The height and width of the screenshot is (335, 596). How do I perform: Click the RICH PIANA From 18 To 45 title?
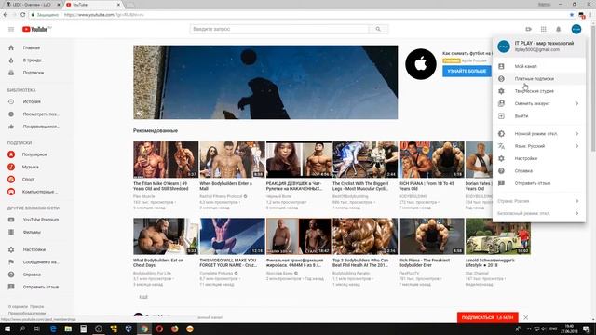pyautogui.click(x=427, y=186)
